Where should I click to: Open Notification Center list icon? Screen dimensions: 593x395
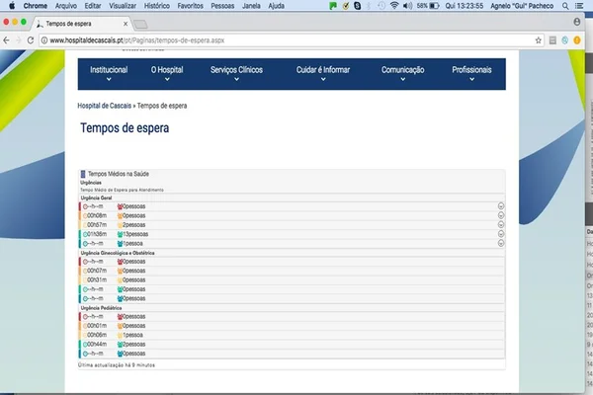click(x=578, y=6)
